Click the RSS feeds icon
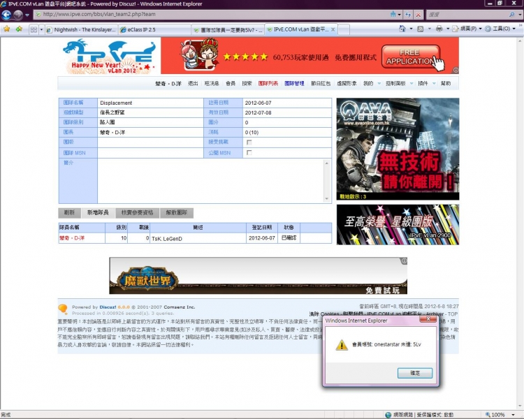This screenshot has width=524, height=419. (x=421, y=29)
